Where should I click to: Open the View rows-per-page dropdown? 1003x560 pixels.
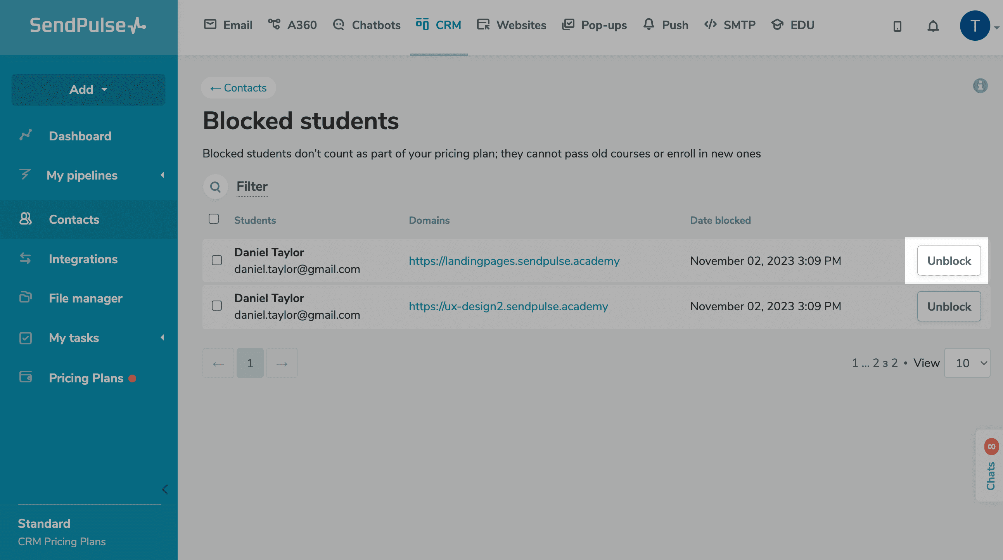click(x=967, y=363)
